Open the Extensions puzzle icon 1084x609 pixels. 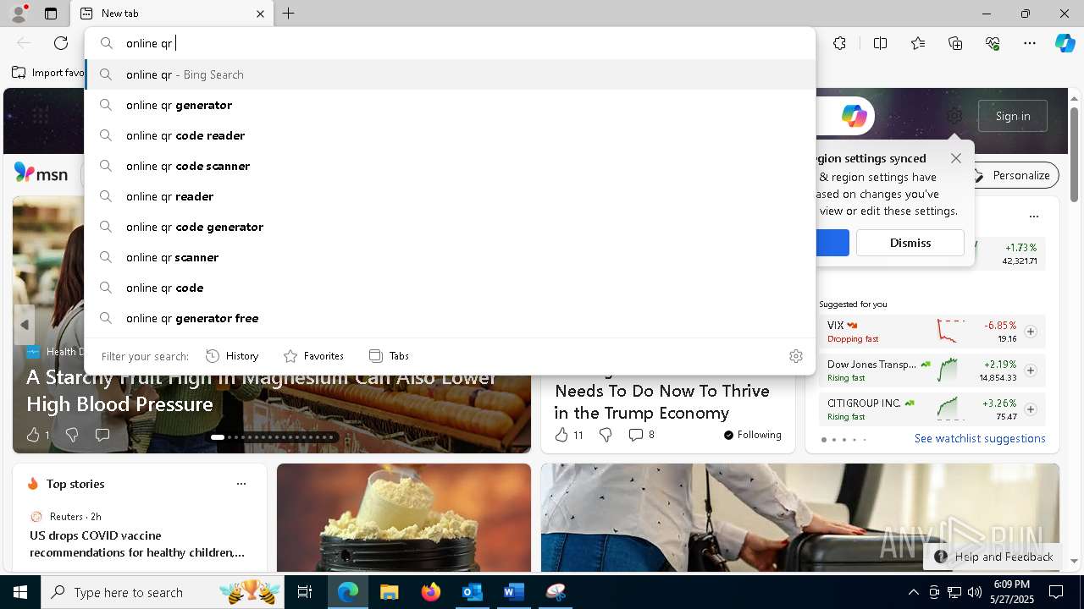pyautogui.click(x=839, y=43)
